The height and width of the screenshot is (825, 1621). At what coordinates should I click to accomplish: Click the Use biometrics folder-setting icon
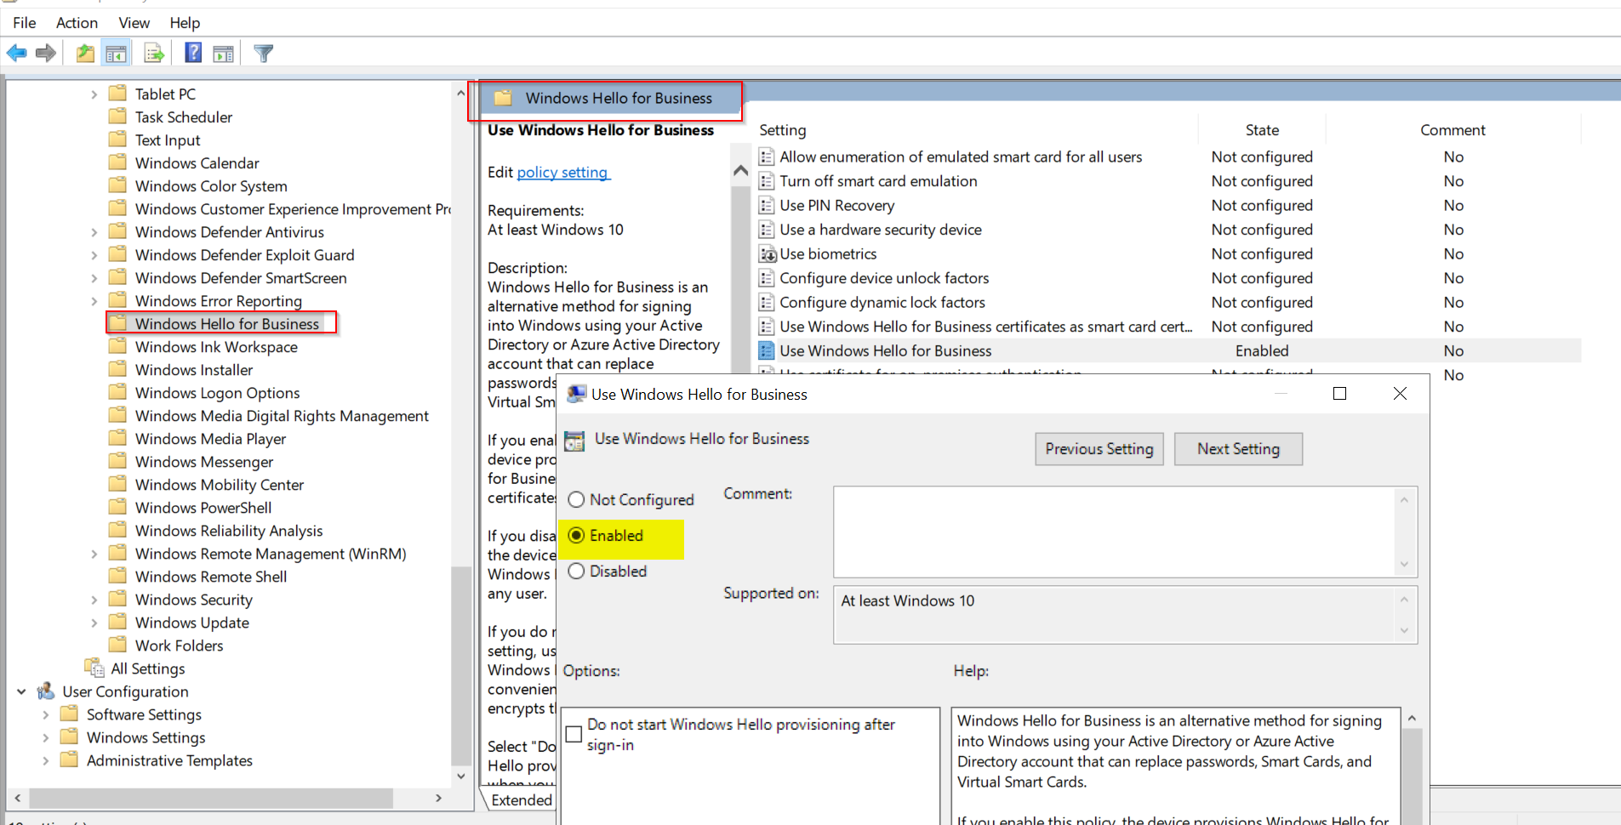coord(767,253)
